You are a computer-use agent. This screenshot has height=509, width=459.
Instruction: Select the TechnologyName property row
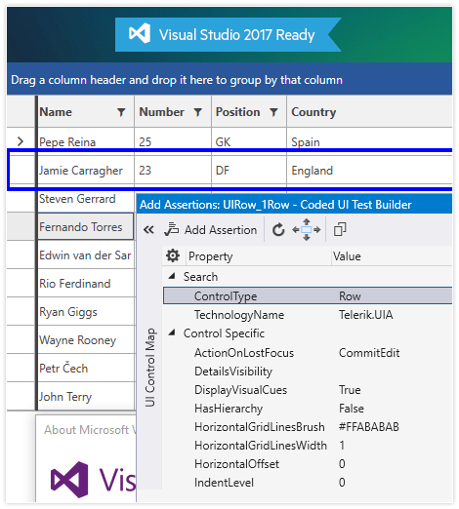pos(308,315)
